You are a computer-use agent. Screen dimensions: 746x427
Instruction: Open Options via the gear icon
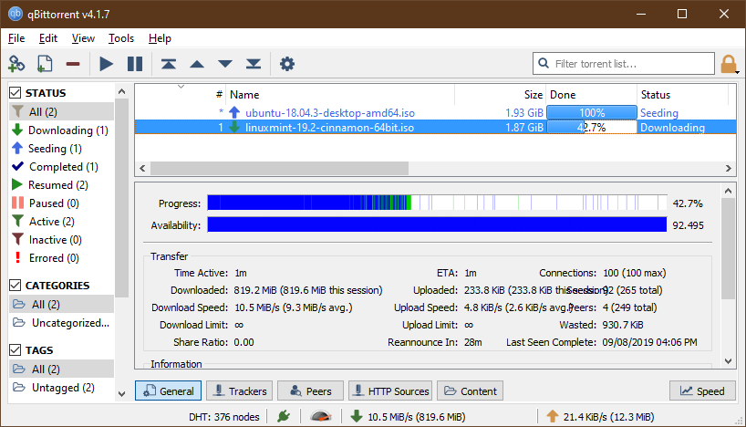pyautogui.click(x=287, y=64)
